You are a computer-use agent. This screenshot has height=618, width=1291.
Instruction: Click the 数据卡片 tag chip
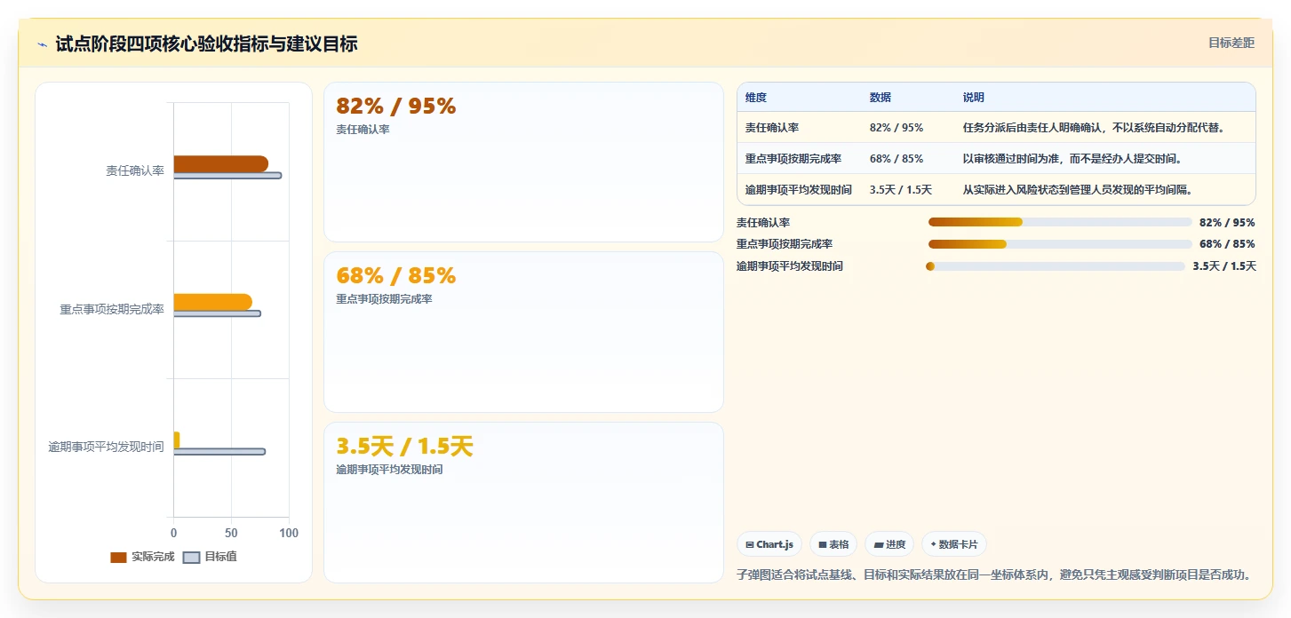tap(954, 544)
